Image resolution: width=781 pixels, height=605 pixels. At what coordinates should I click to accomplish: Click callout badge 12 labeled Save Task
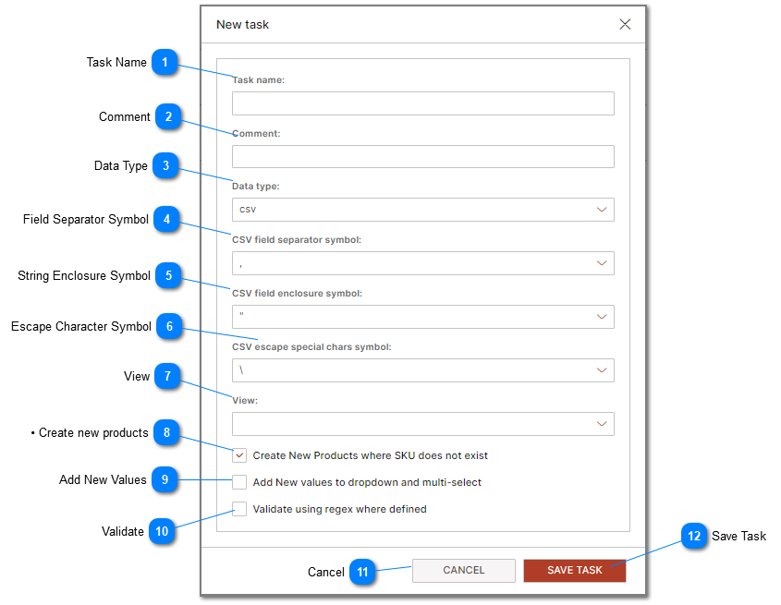(x=694, y=537)
